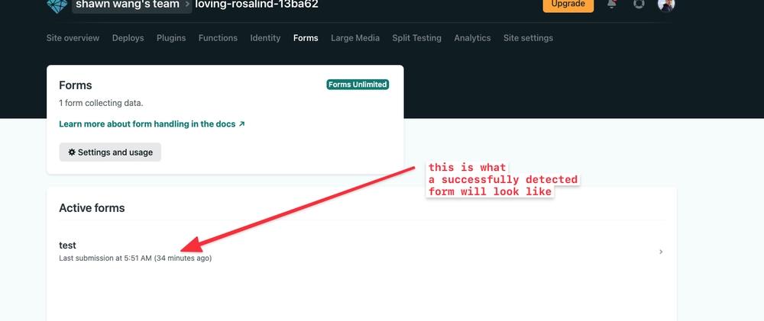Click the chevron on the test form row
The image size is (764, 321).
pyautogui.click(x=661, y=252)
